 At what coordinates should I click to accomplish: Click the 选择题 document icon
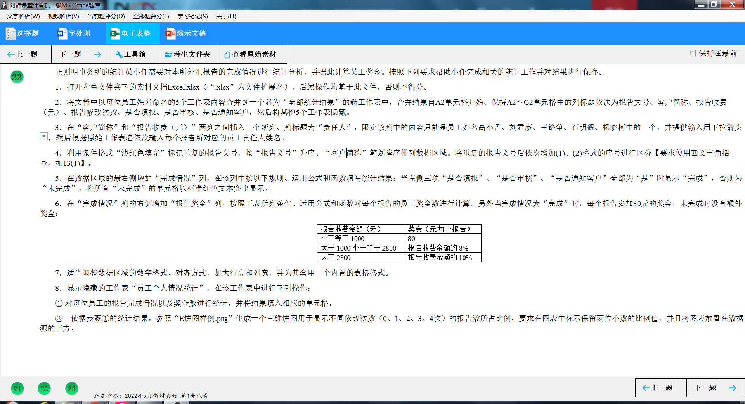click(x=10, y=34)
